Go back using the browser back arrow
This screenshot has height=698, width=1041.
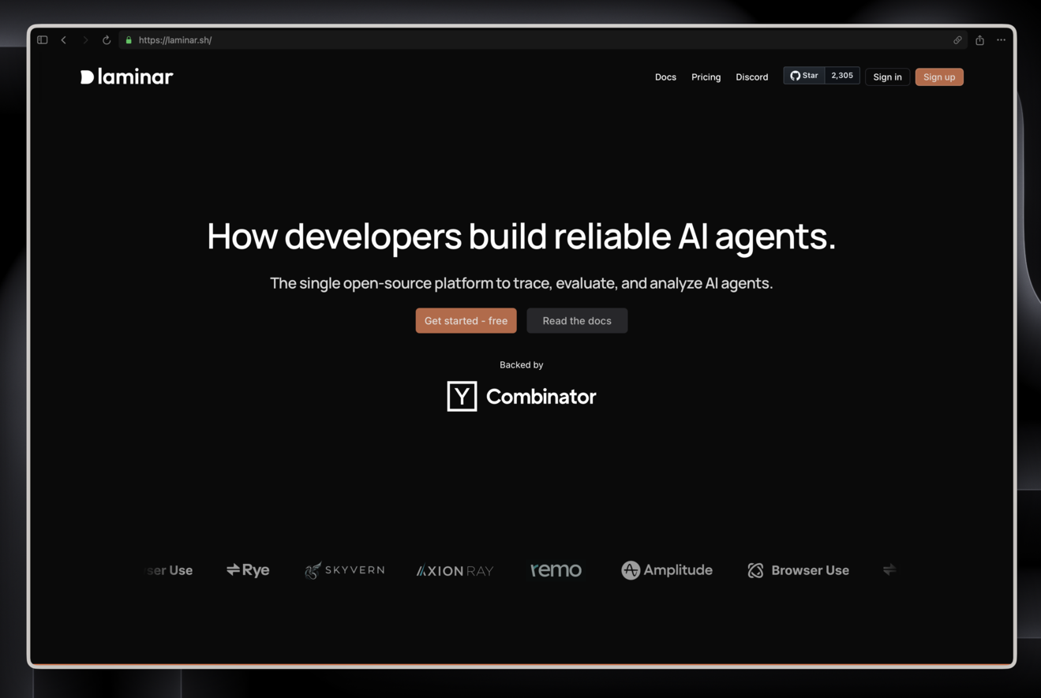(64, 40)
